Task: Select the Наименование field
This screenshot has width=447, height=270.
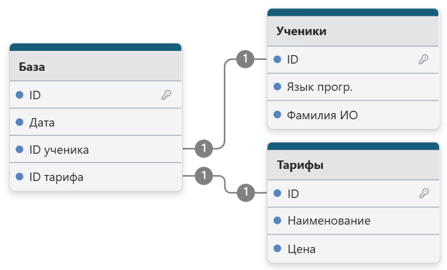Action: point(353,221)
